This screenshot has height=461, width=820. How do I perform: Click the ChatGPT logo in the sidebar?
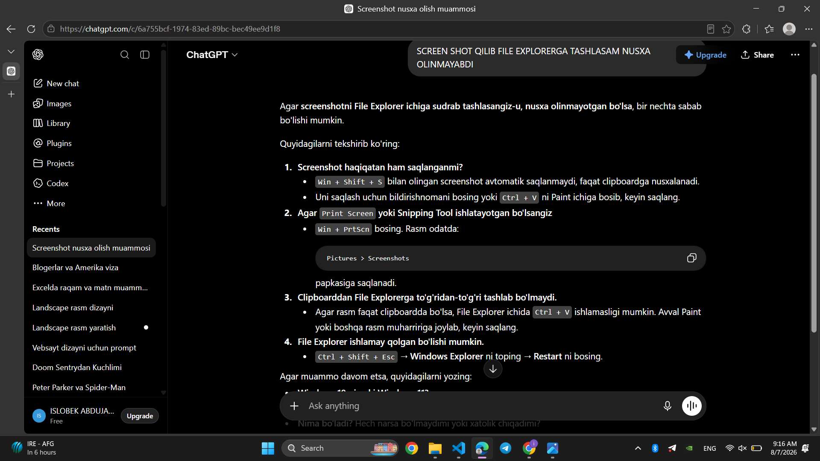coord(38,55)
